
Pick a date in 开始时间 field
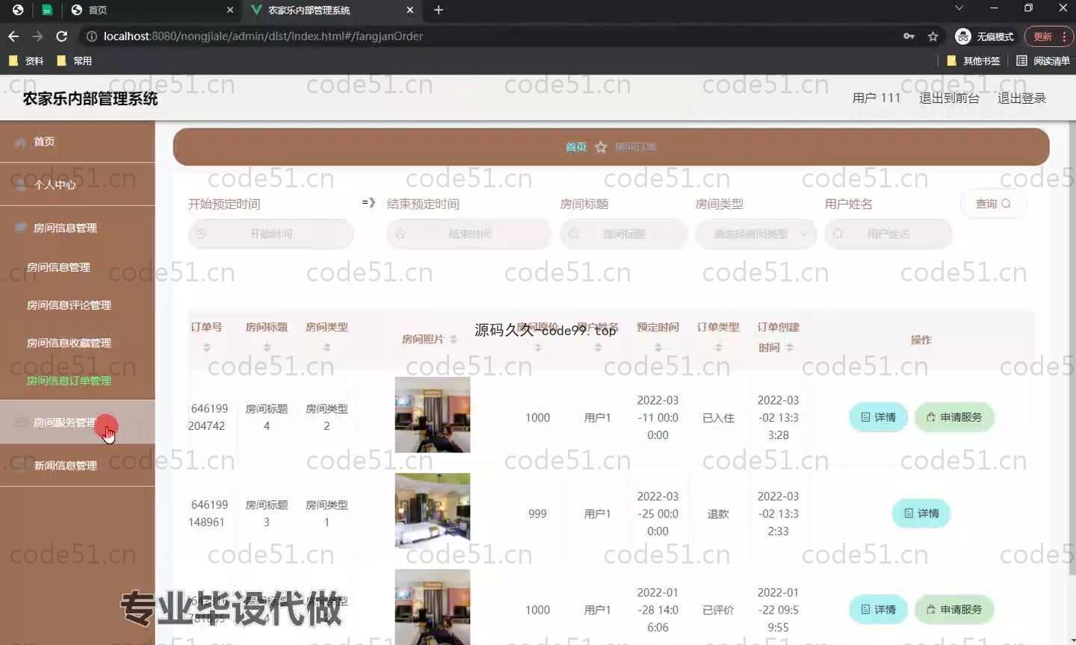tap(270, 234)
